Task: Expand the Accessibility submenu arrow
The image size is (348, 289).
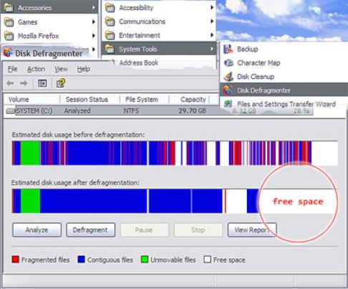Action: coord(212,8)
